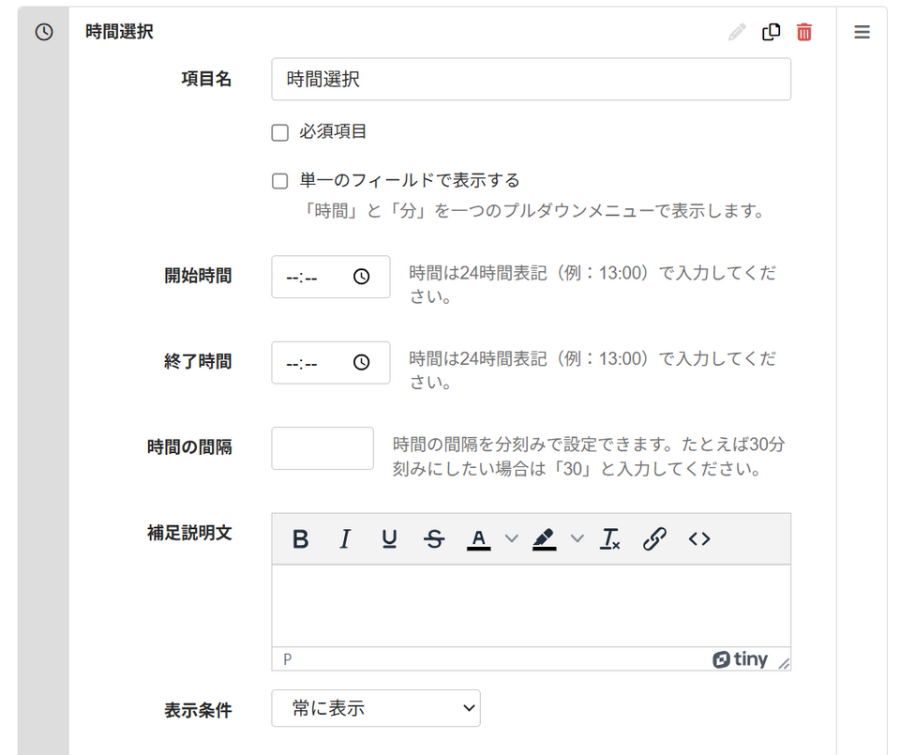Enable the 必須項目 checkbox

click(279, 132)
